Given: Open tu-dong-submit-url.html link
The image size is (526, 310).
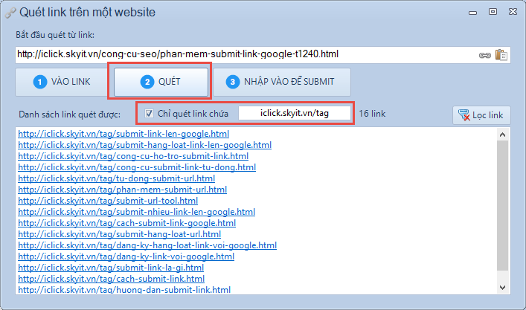Looking at the screenshot, I should click(x=116, y=178).
